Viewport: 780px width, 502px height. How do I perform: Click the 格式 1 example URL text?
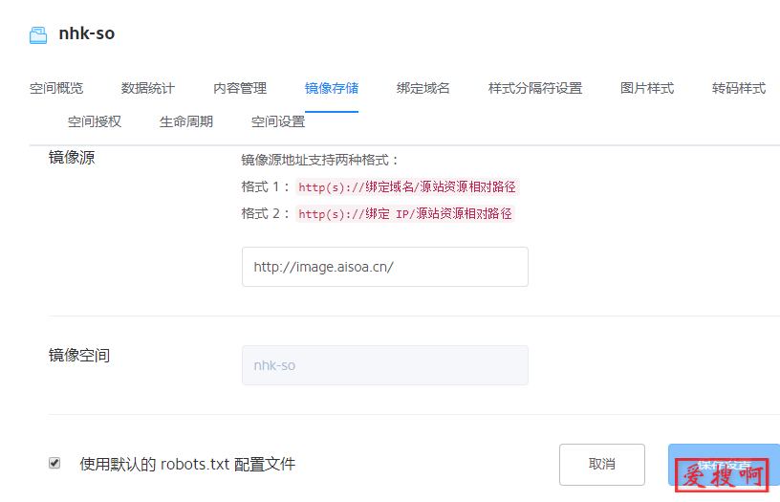pyautogui.click(x=407, y=187)
